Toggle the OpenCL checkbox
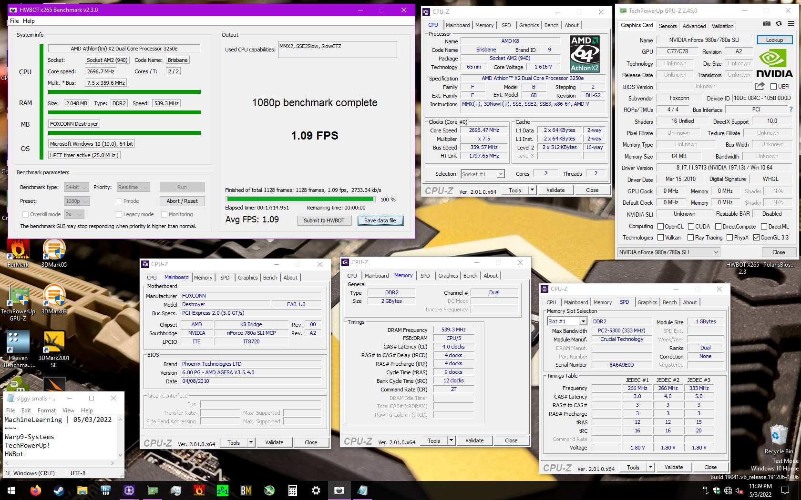The width and height of the screenshot is (801, 500). 660,227
